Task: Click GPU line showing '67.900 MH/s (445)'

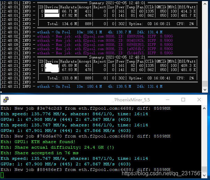Action: click(x=66, y=164)
